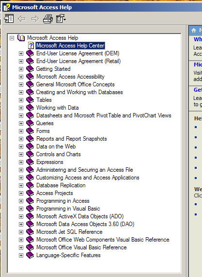Select the Access Projects entry

(x=55, y=193)
